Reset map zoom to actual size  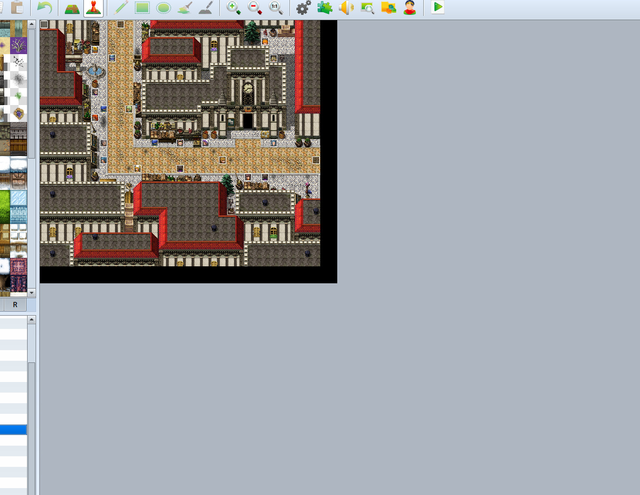click(276, 7)
